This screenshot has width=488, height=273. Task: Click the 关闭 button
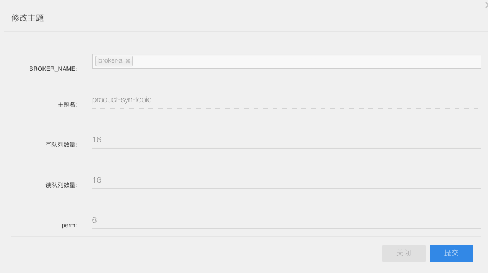pos(404,253)
